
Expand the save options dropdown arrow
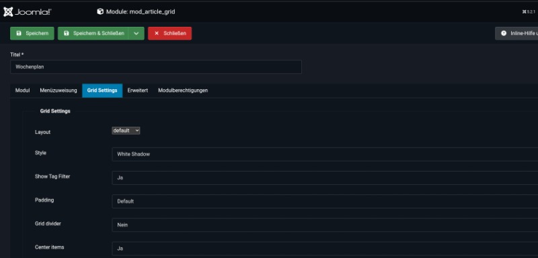coord(137,34)
